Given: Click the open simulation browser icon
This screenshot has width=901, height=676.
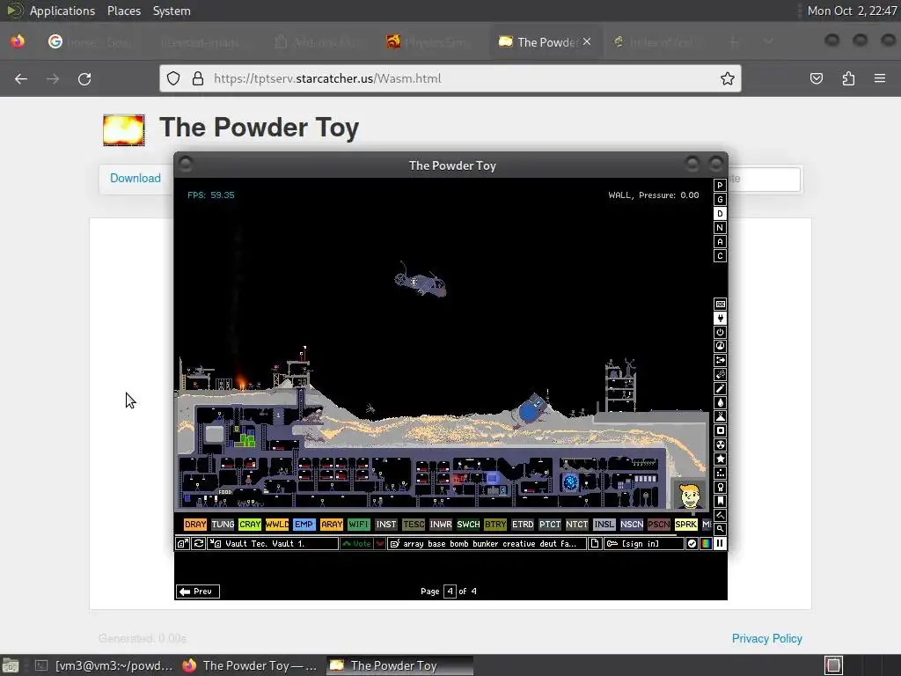Looking at the screenshot, I should (x=182, y=543).
